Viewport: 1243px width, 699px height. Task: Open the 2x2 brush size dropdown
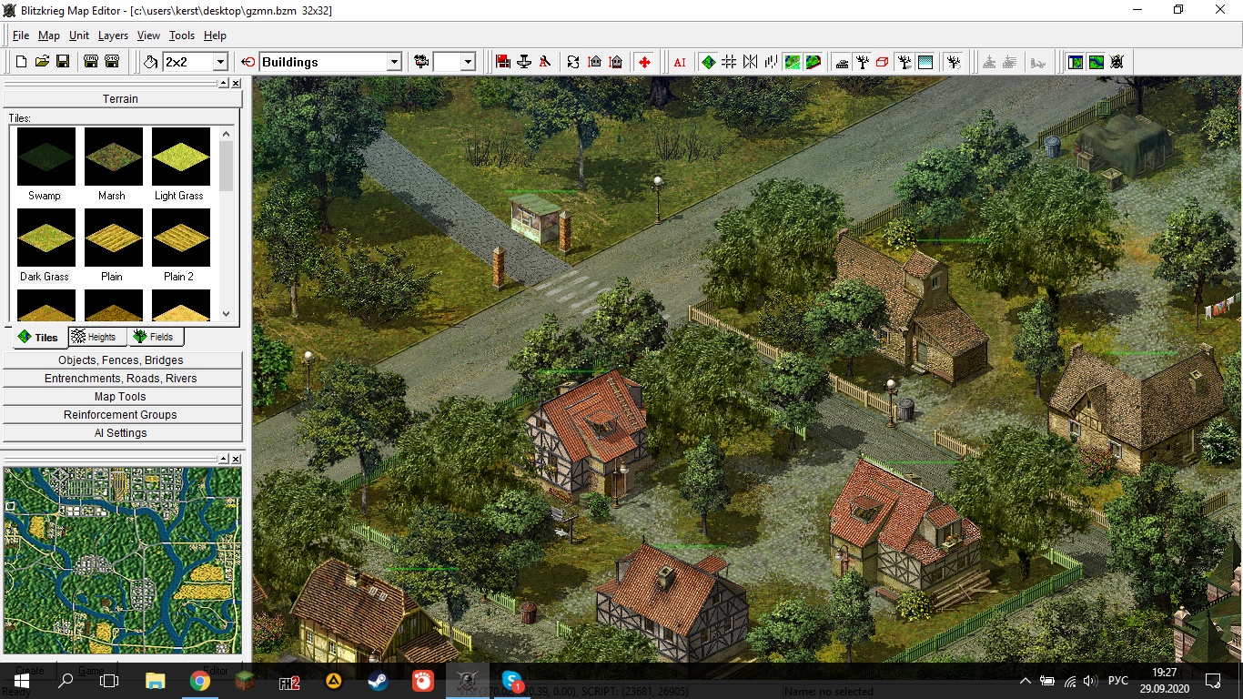pos(220,62)
